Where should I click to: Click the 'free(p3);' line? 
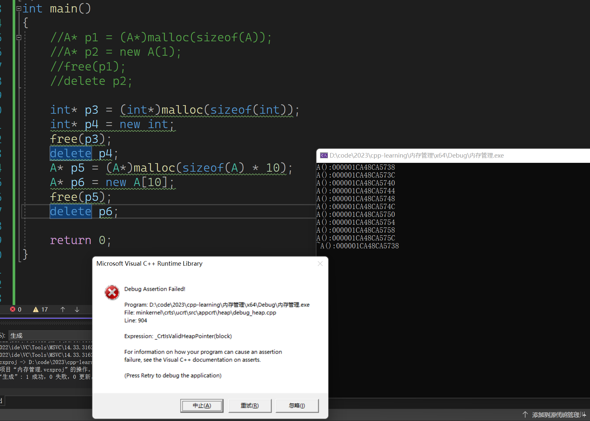pyautogui.click(x=81, y=139)
